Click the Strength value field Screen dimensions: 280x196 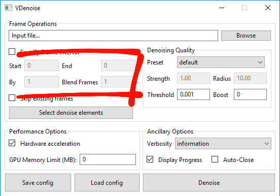[x=193, y=78]
